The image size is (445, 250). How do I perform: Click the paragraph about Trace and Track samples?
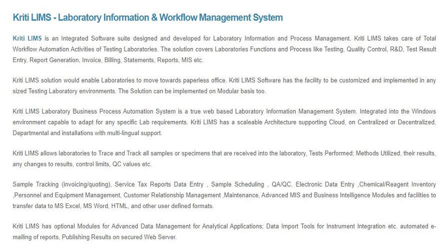click(x=224, y=158)
